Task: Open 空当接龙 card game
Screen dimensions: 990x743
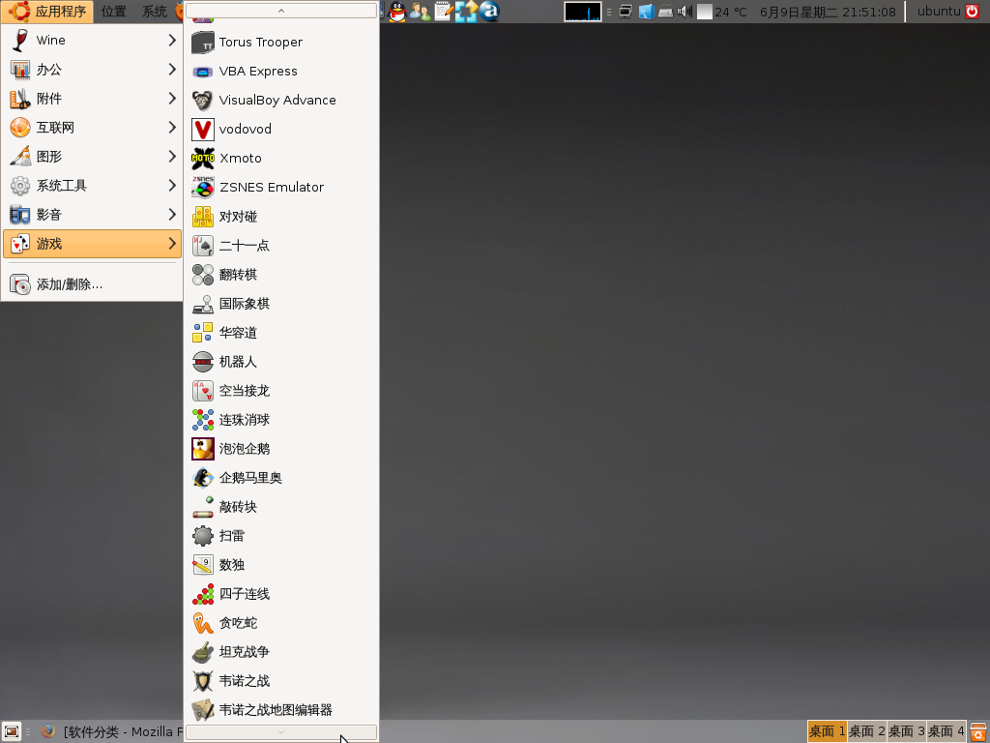Action: pyautogui.click(x=281, y=391)
